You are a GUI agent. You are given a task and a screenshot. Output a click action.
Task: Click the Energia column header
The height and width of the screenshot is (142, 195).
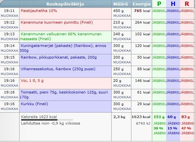pos(141,4)
